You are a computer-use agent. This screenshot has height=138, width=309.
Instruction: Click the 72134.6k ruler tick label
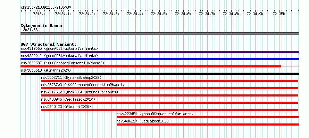[x=183, y=14]
